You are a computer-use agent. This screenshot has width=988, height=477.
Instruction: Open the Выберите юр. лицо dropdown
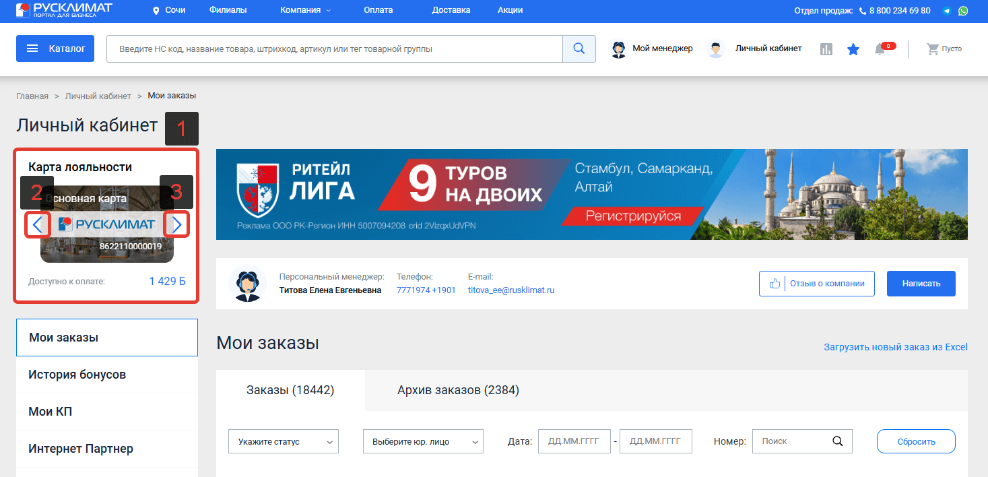423,441
